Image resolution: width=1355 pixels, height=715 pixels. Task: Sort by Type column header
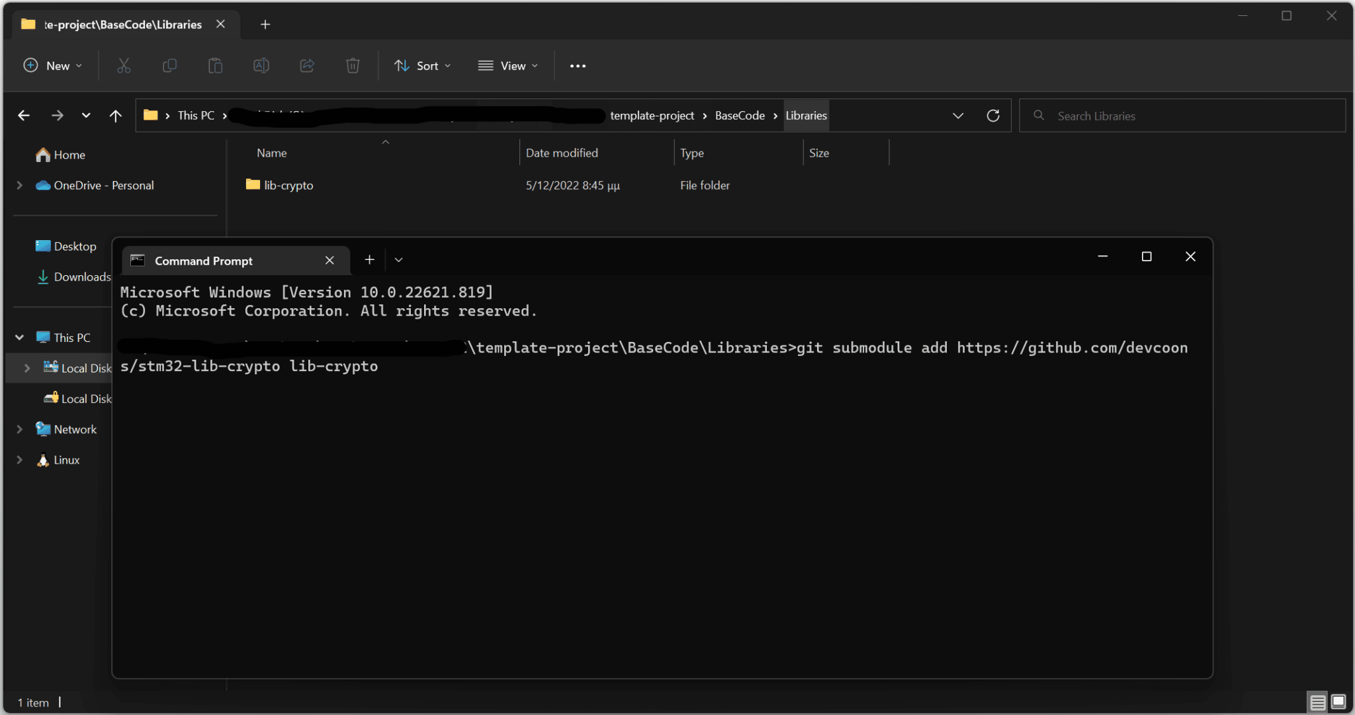[691, 153]
